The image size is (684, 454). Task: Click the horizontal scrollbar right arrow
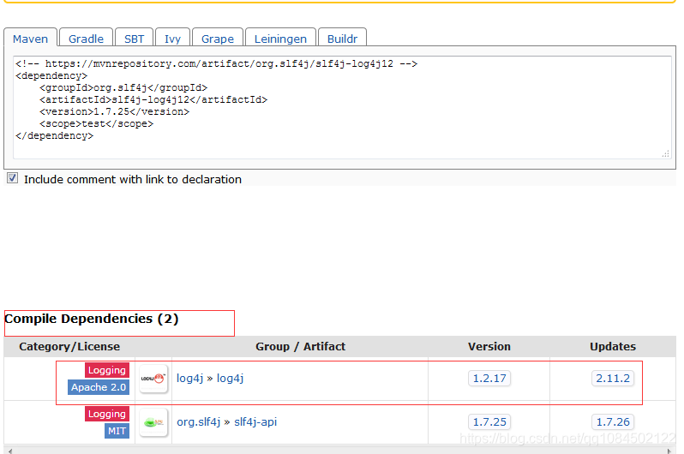tap(669, 451)
